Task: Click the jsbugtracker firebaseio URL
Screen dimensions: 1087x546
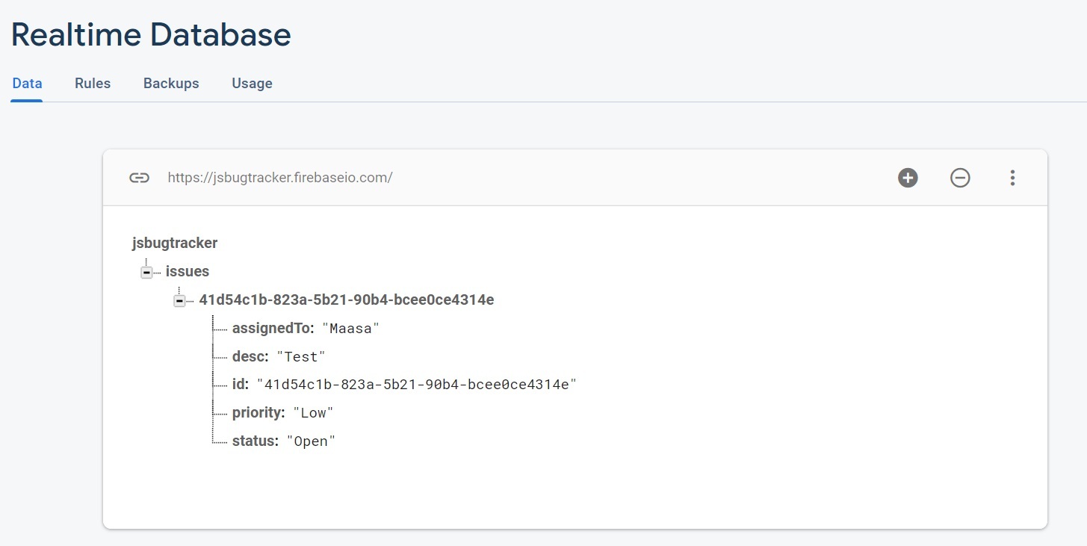Action: [280, 178]
